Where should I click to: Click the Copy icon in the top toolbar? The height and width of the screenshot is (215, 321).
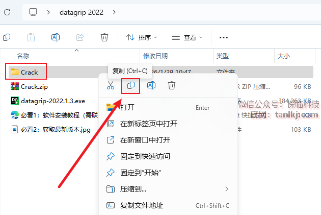7,37
